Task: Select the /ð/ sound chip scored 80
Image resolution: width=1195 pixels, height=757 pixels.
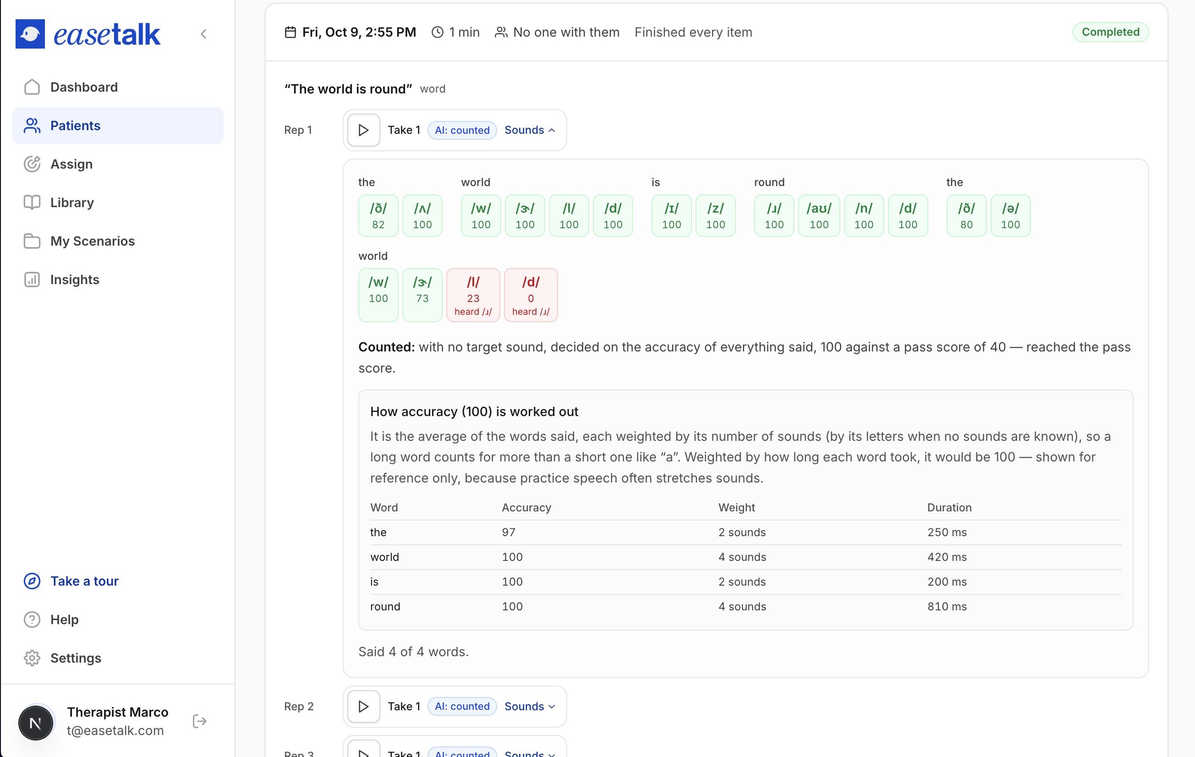Action: click(966, 215)
